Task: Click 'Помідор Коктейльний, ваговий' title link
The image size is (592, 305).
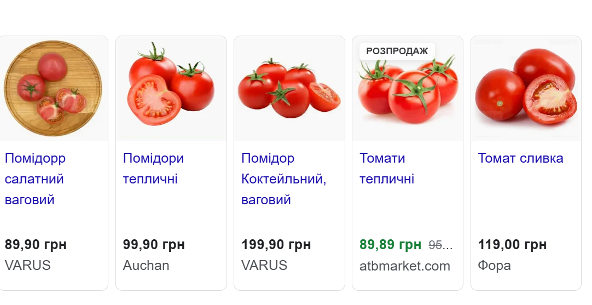Action: click(x=283, y=179)
